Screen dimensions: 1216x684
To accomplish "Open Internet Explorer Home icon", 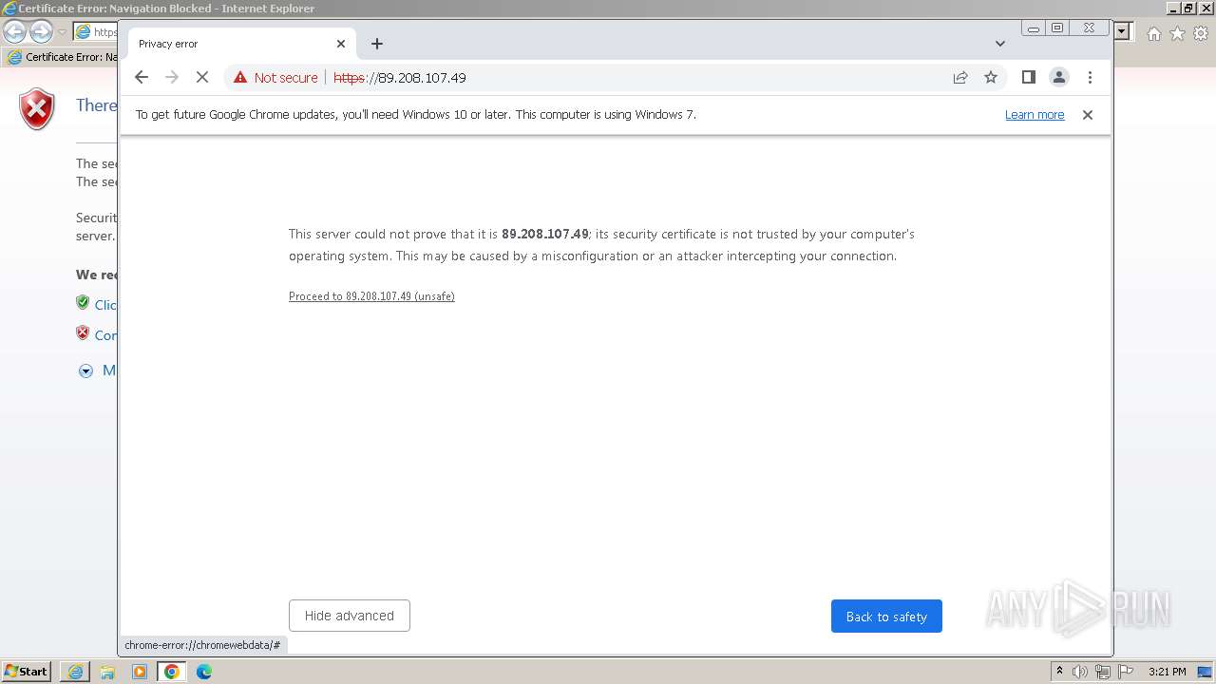I will [1153, 33].
